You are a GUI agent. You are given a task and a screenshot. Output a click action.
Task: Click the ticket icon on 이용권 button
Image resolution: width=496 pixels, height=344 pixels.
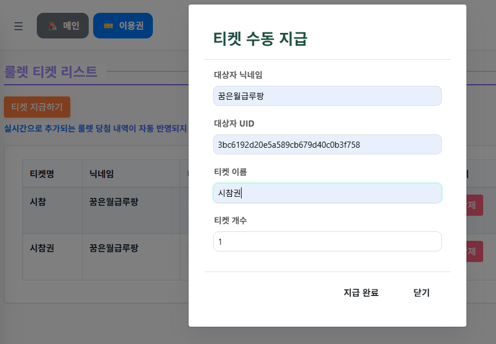tap(108, 26)
